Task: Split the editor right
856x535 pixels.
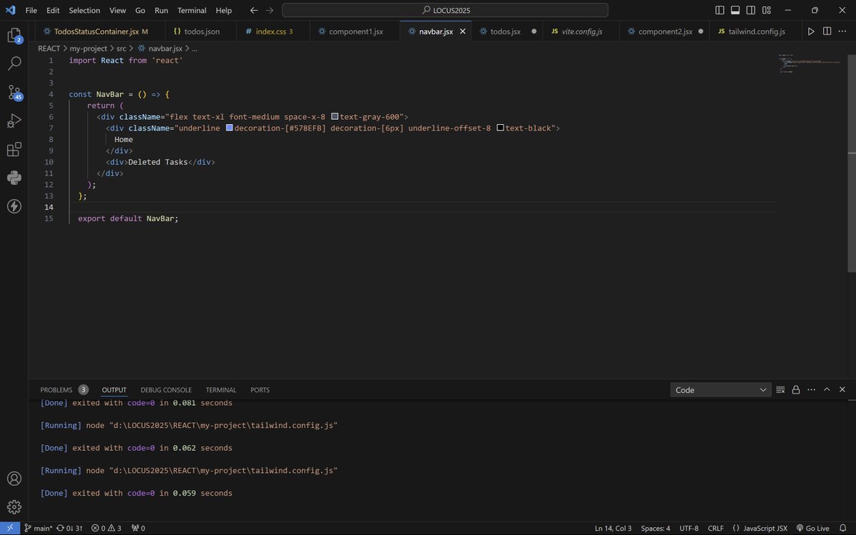Action: (827, 31)
